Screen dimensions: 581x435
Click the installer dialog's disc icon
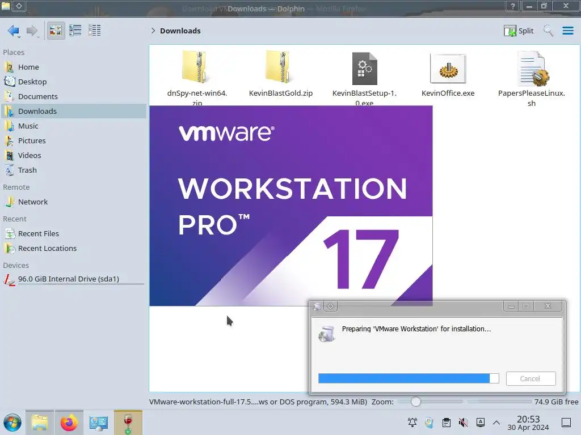click(326, 334)
